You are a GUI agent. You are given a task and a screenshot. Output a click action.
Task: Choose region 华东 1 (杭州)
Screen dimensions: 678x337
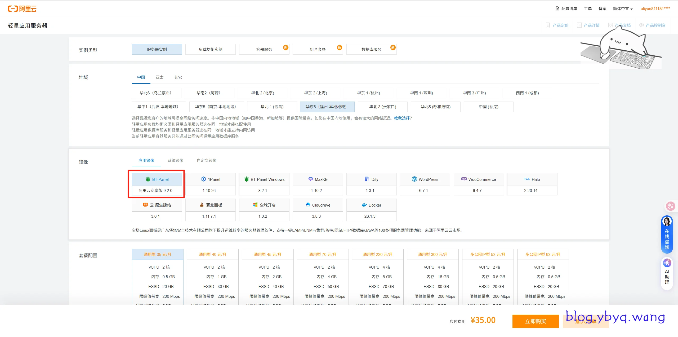click(x=368, y=93)
